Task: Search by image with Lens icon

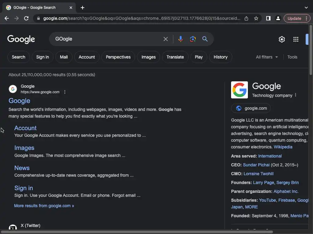Action: click(x=193, y=39)
